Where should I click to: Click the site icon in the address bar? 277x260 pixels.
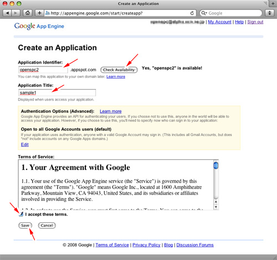(48, 13)
